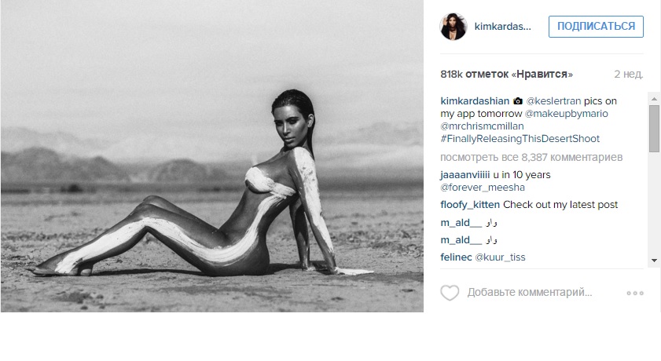
Task: Click the Добавьте комментарий input field
Action: pos(530,293)
